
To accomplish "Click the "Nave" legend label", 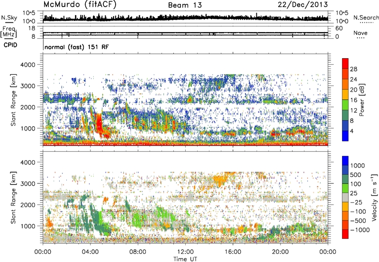I will point(361,33).
